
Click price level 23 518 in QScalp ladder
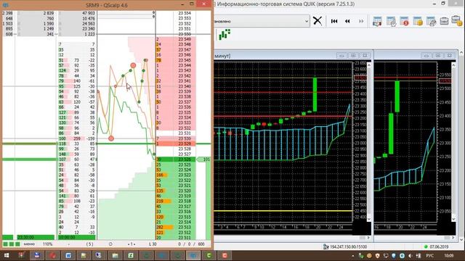pyautogui.click(x=185, y=201)
